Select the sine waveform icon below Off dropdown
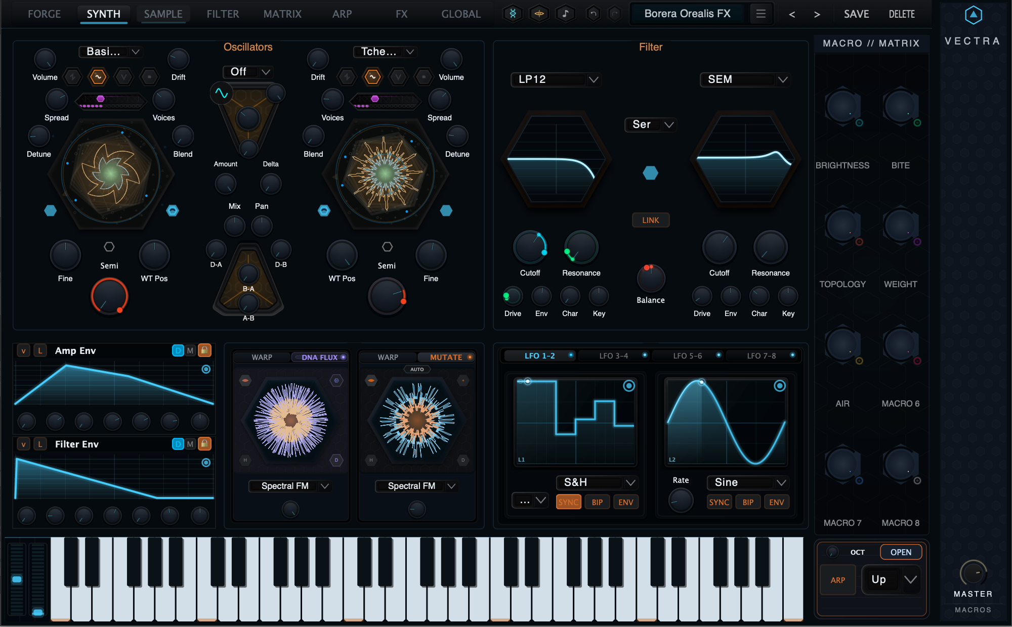Screen dimensions: 1012x627 pos(221,93)
